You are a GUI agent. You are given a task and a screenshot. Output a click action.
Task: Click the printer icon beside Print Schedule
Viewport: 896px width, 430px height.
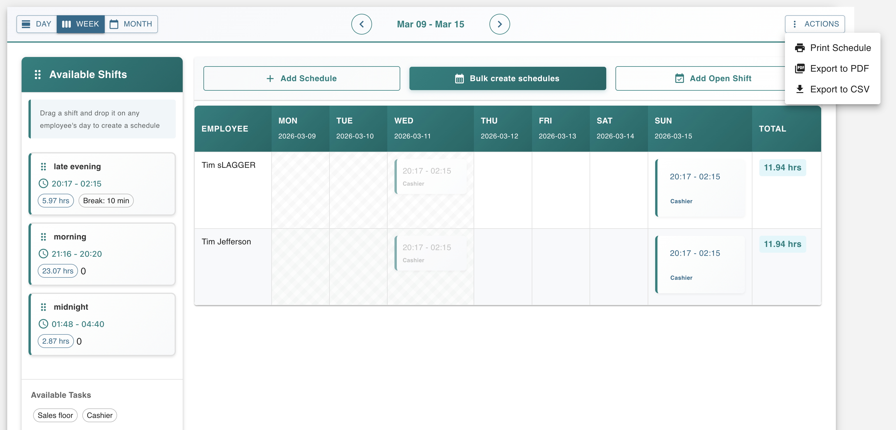[x=800, y=48]
